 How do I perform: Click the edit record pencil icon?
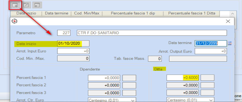(26, 5)
